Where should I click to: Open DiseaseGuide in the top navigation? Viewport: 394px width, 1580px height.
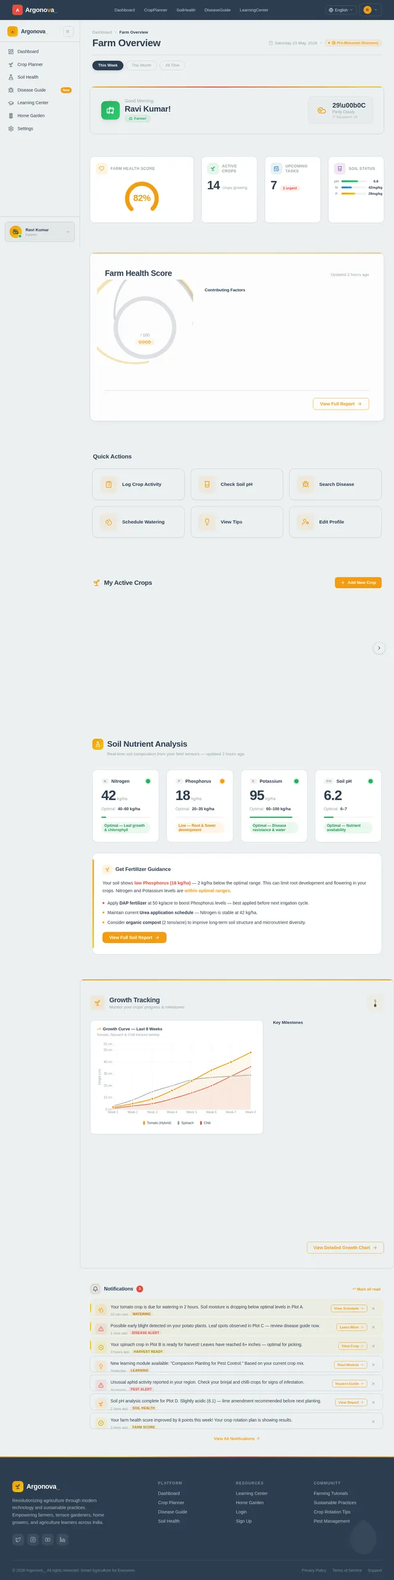tap(217, 10)
